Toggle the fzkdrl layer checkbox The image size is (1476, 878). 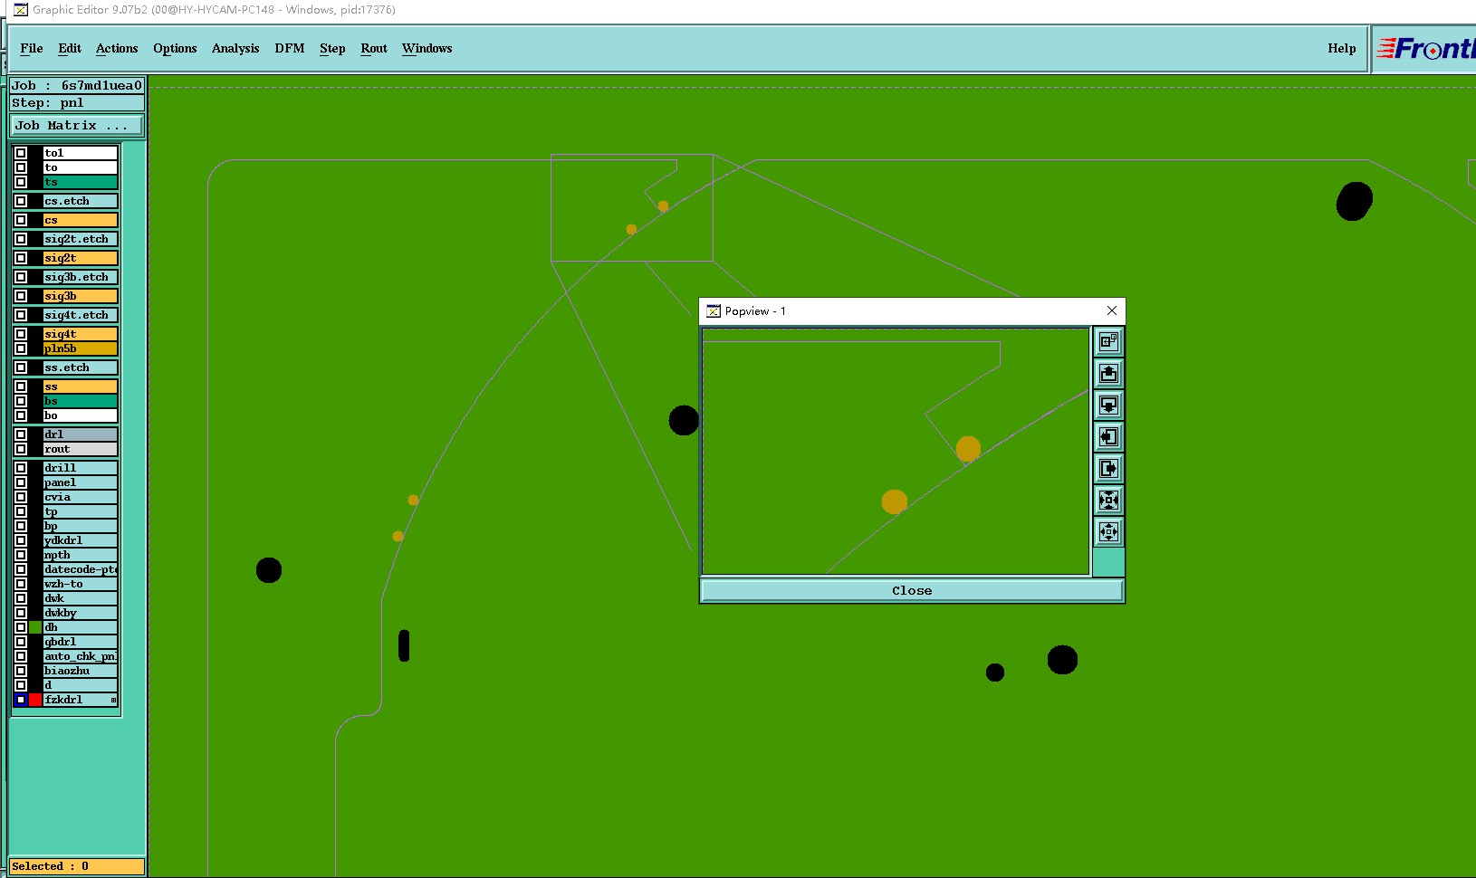tap(21, 700)
